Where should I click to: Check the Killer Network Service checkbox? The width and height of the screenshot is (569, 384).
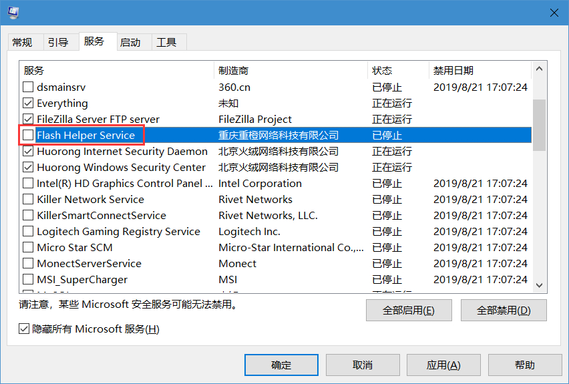[x=28, y=200]
